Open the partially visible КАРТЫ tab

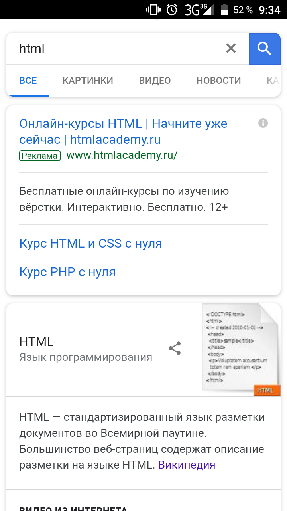pos(273,80)
